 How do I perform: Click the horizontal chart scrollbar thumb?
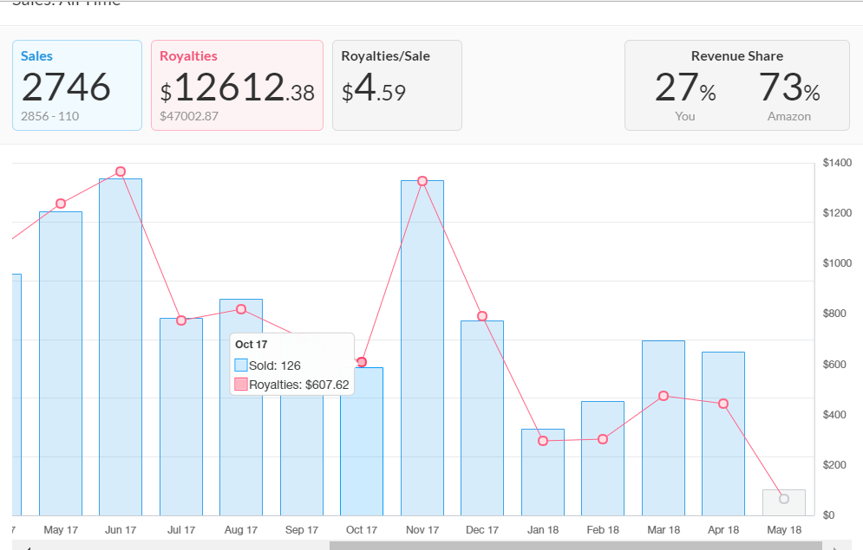pyautogui.click(x=575, y=546)
